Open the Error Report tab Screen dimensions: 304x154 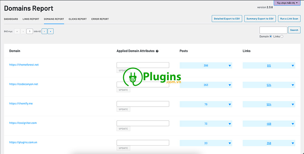click(100, 19)
